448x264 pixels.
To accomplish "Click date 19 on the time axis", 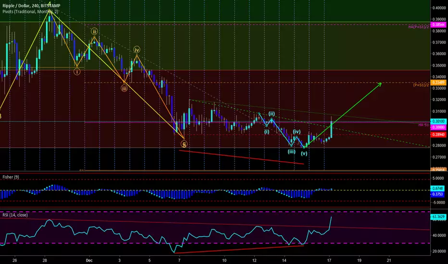I will [x=359, y=260].
